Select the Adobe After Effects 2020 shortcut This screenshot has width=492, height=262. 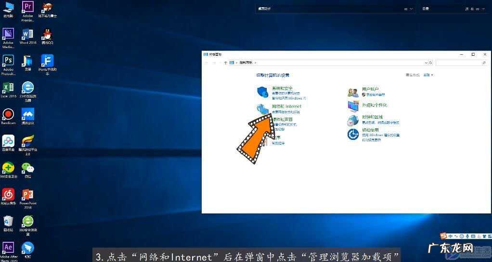[8, 251]
